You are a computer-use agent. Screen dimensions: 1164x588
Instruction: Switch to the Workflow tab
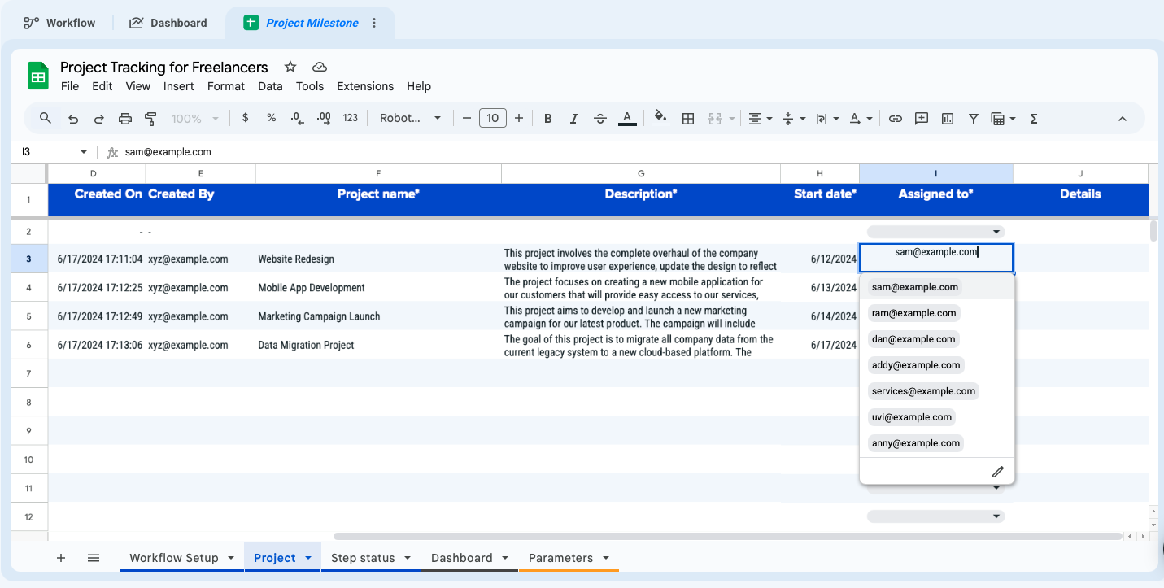[x=60, y=23]
